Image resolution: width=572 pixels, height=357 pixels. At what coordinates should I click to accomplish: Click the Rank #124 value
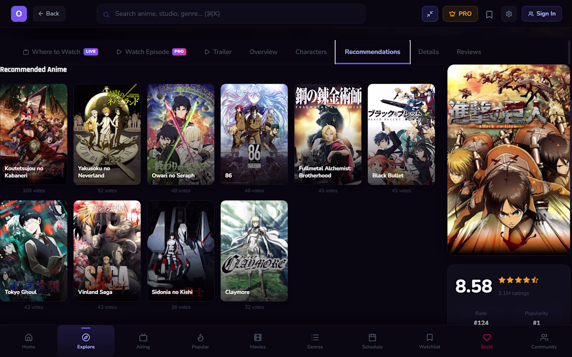tap(481, 323)
